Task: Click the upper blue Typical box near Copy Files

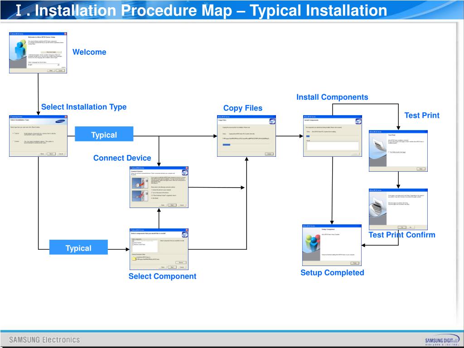Action: [104, 134]
